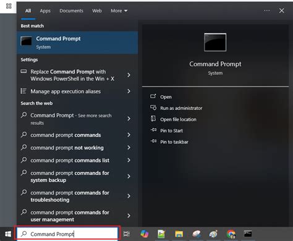
Task: Expand 'command prompt not working' suggestion arrow
Action: (129, 148)
